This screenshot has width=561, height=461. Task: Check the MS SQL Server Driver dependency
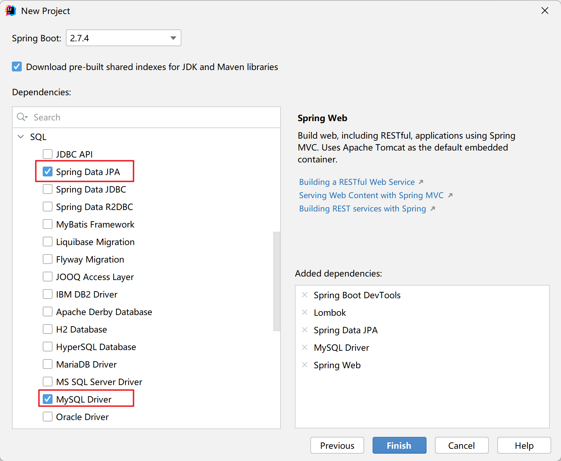tap(48, 382)
